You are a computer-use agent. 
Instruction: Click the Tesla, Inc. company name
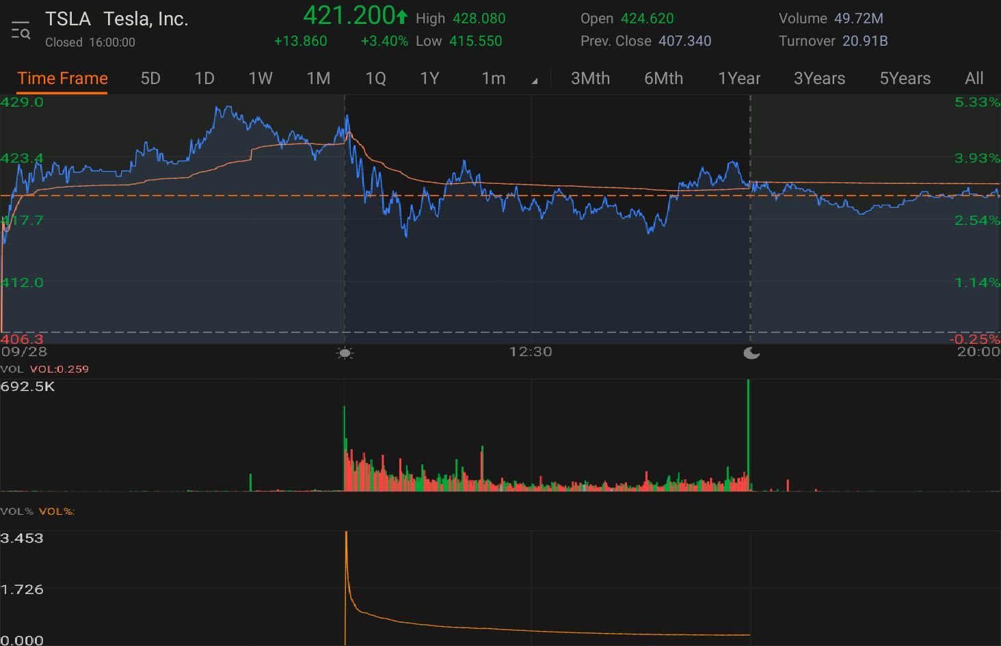tap(146, 19)
